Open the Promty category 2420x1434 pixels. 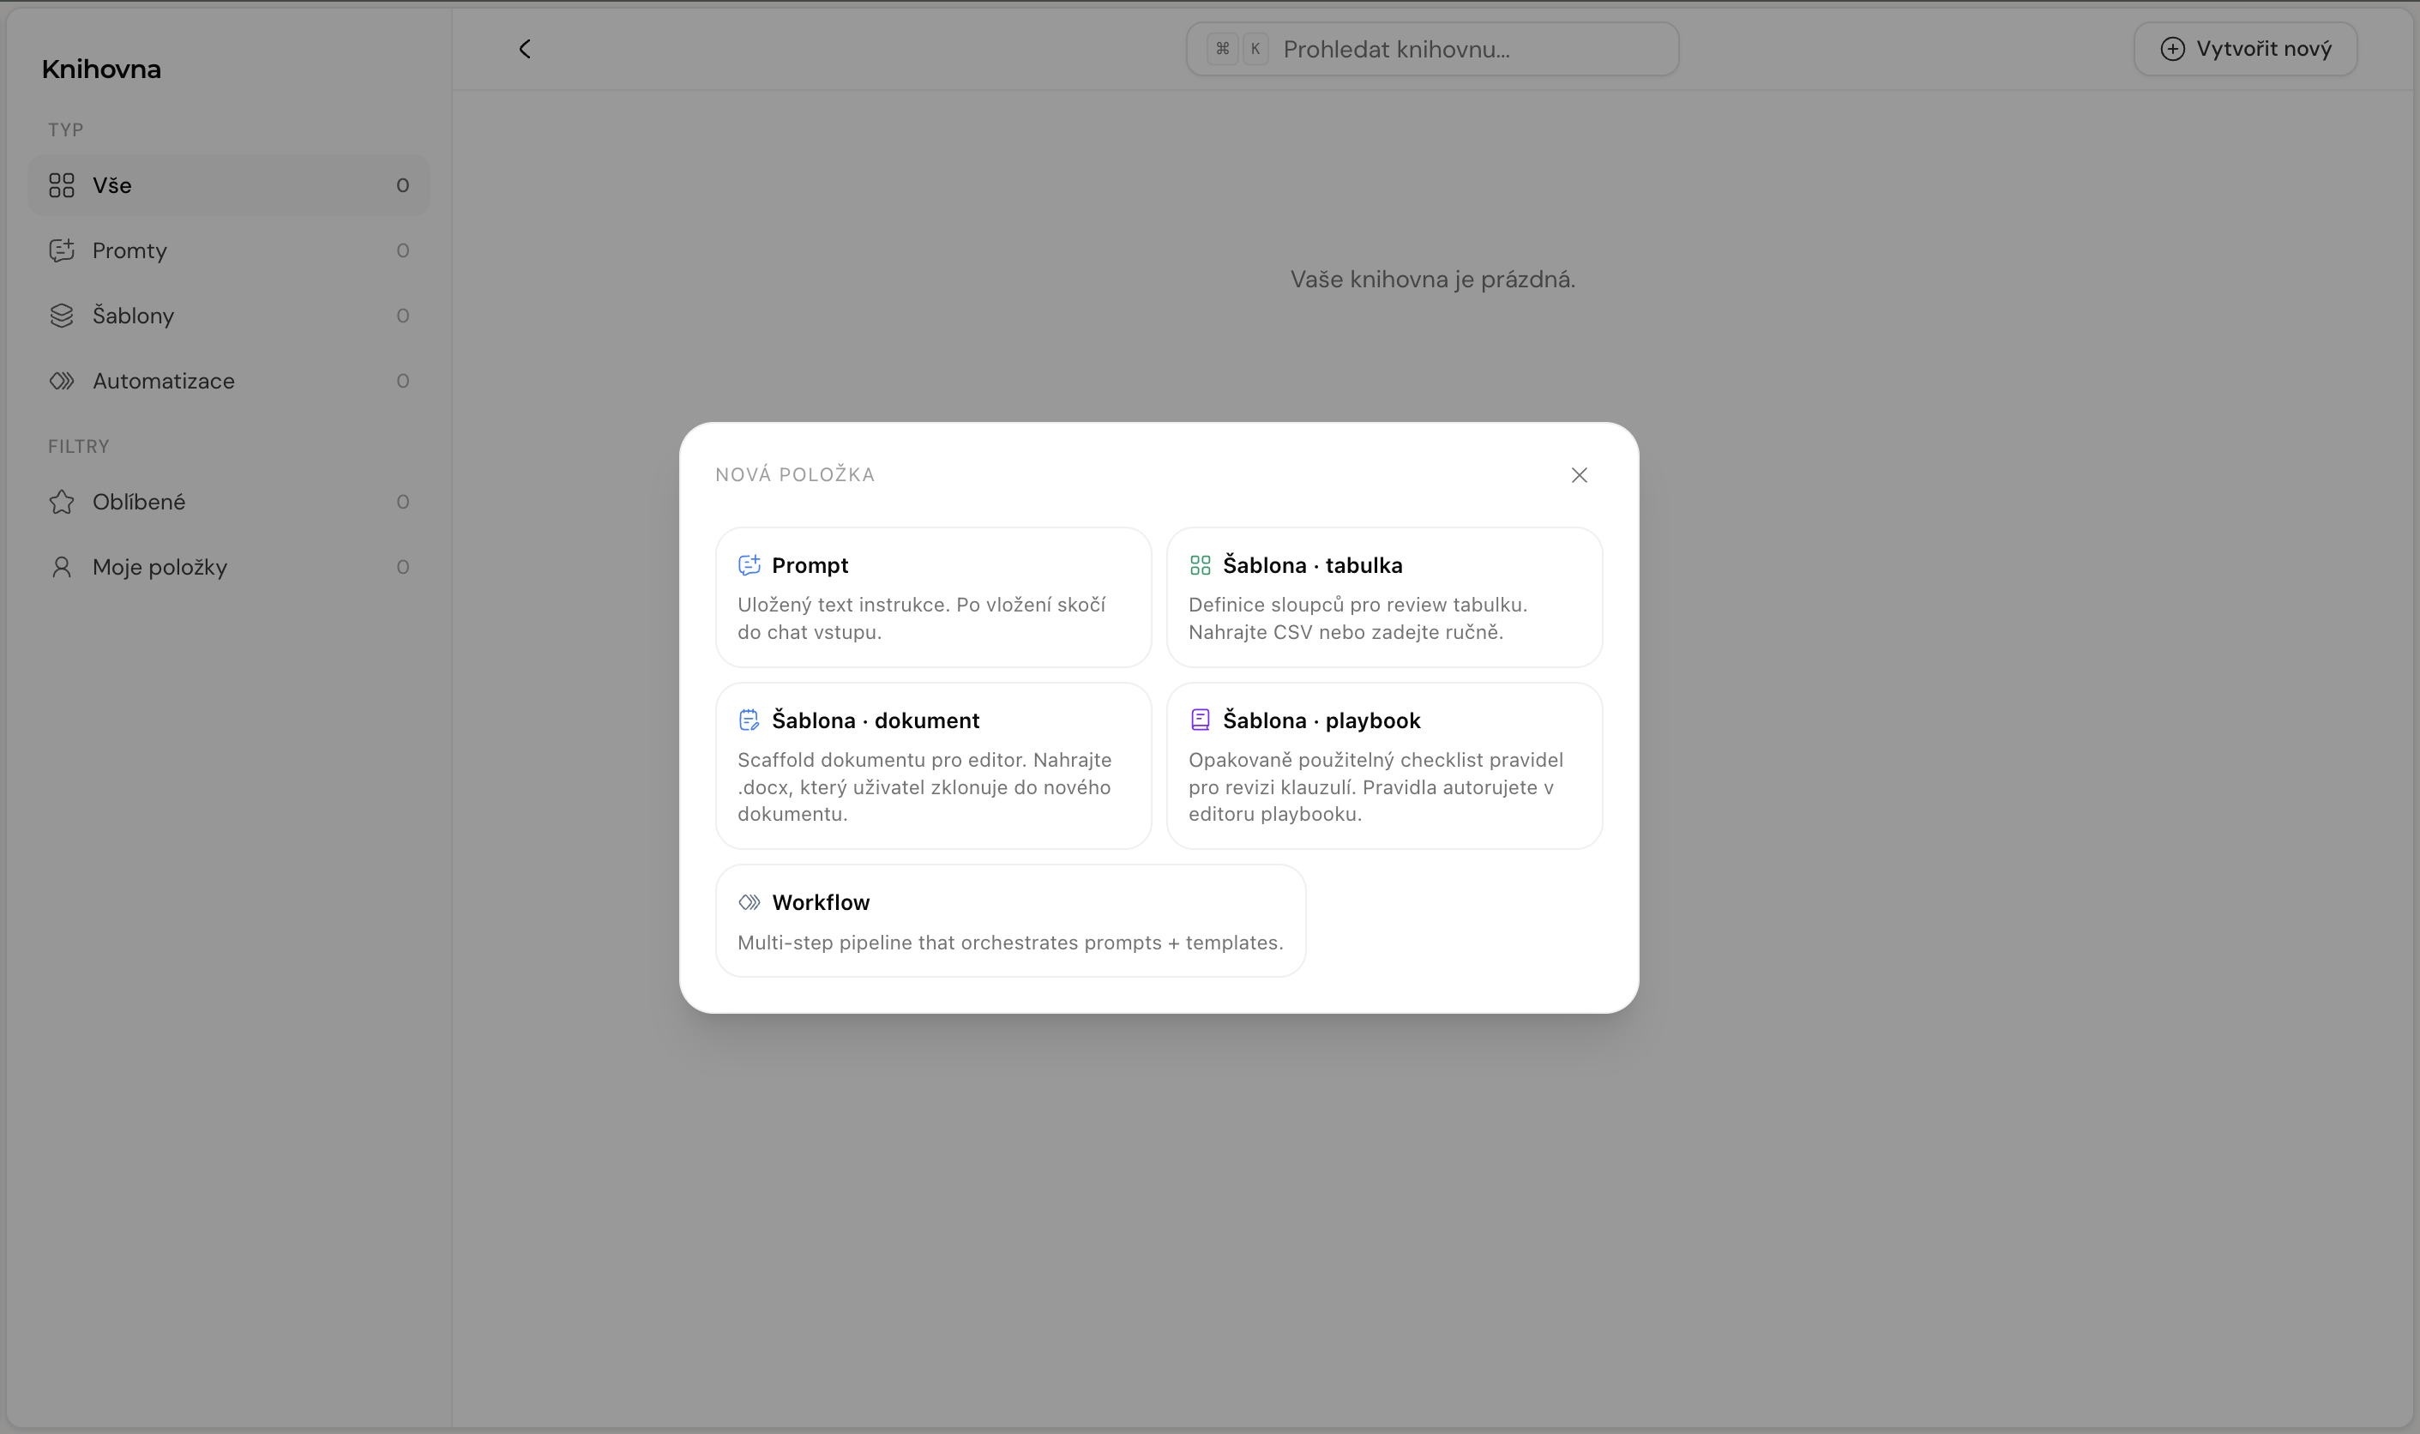click(229, 250)
